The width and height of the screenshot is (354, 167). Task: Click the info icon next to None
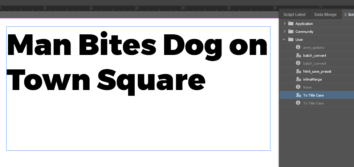298,87
